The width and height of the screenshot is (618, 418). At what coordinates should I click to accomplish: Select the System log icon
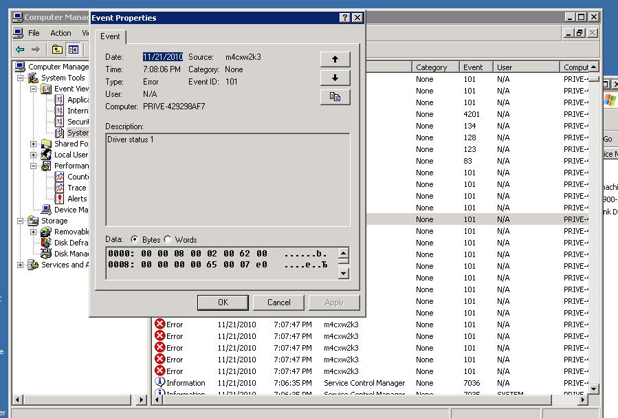pyautogui.click(x=60, y=133)
